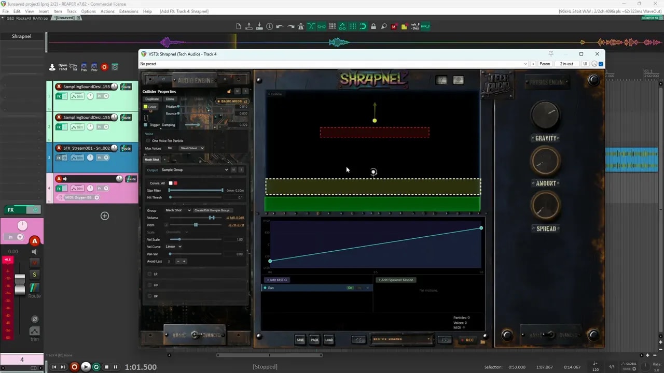The image size is (664, 373).
Task: Click the transport Record button
Action: pos(74,367)
